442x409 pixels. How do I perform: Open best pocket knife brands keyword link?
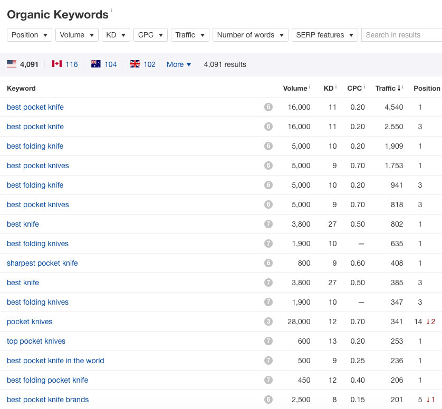tap(47, 400)
